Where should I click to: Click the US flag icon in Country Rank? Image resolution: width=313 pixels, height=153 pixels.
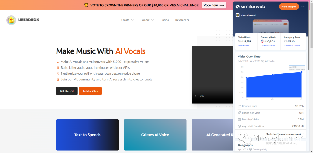[x=262, y=42]
